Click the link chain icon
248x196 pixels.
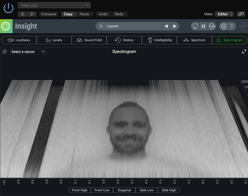point(240,14)
